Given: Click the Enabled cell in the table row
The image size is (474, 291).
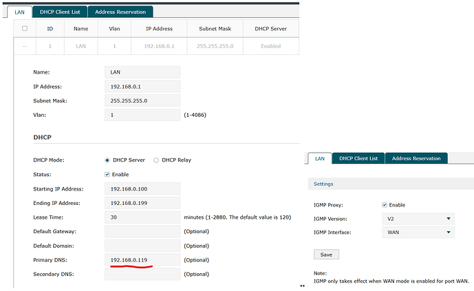Looking at the screenshot, I should click(x=271, y=46).
